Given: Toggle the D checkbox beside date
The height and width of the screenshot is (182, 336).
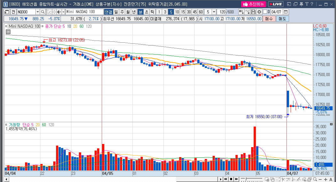Looking at the screenshot, I should [265, 12].
